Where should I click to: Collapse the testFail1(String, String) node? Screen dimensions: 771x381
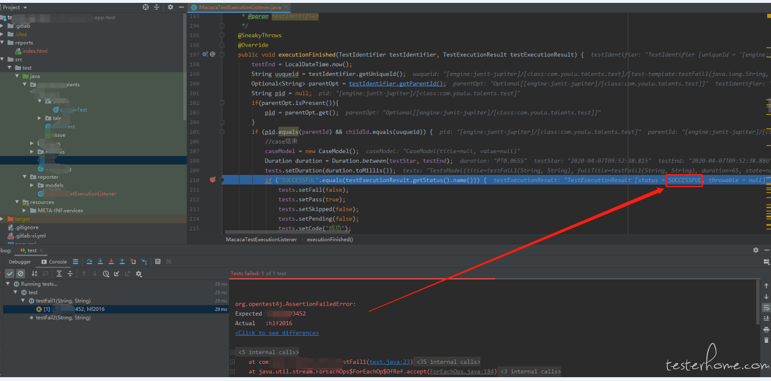[23, 301]
